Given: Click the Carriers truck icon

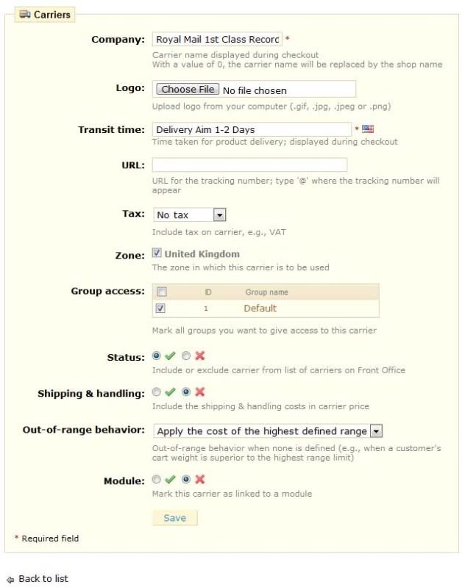Looking at the screenshot, I should 25,14.
